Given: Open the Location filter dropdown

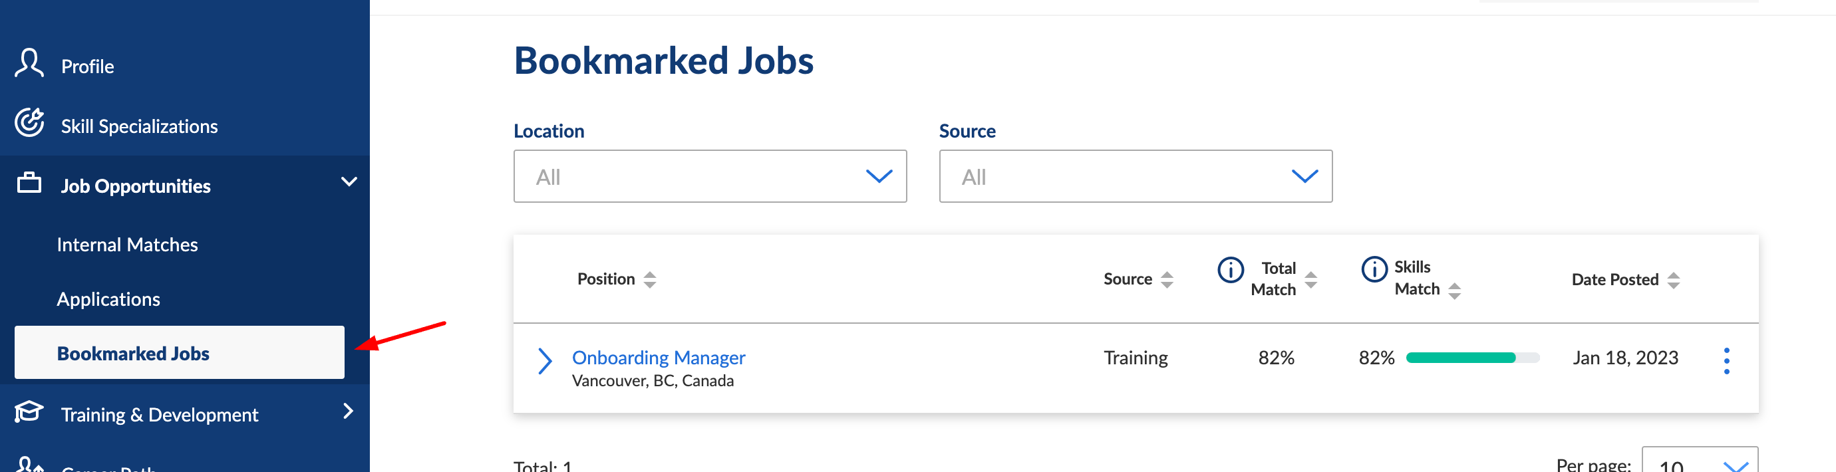Looking at the screenshot, I should (710, 177).
